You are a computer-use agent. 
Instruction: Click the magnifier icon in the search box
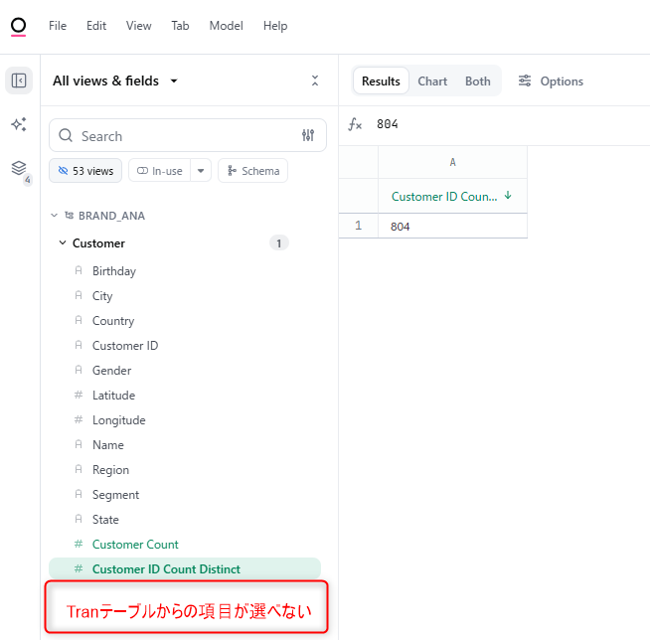point(66,135)
